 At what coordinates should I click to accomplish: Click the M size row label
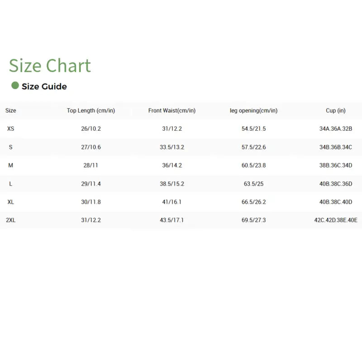[11, 165]
